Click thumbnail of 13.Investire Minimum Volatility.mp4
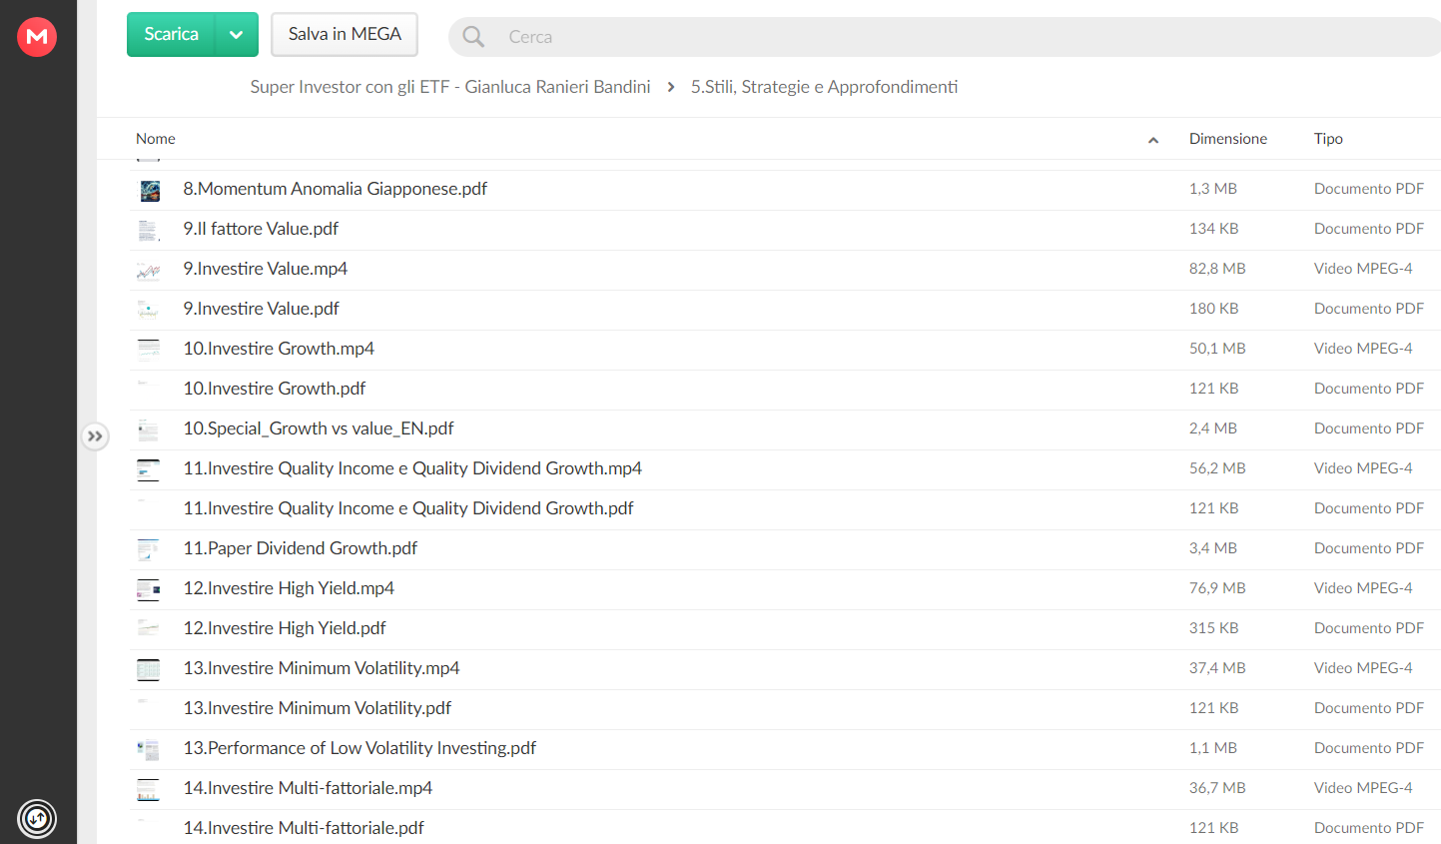Screen dimensions: 1441x844 pyautogui.click(x=149, y=669)
